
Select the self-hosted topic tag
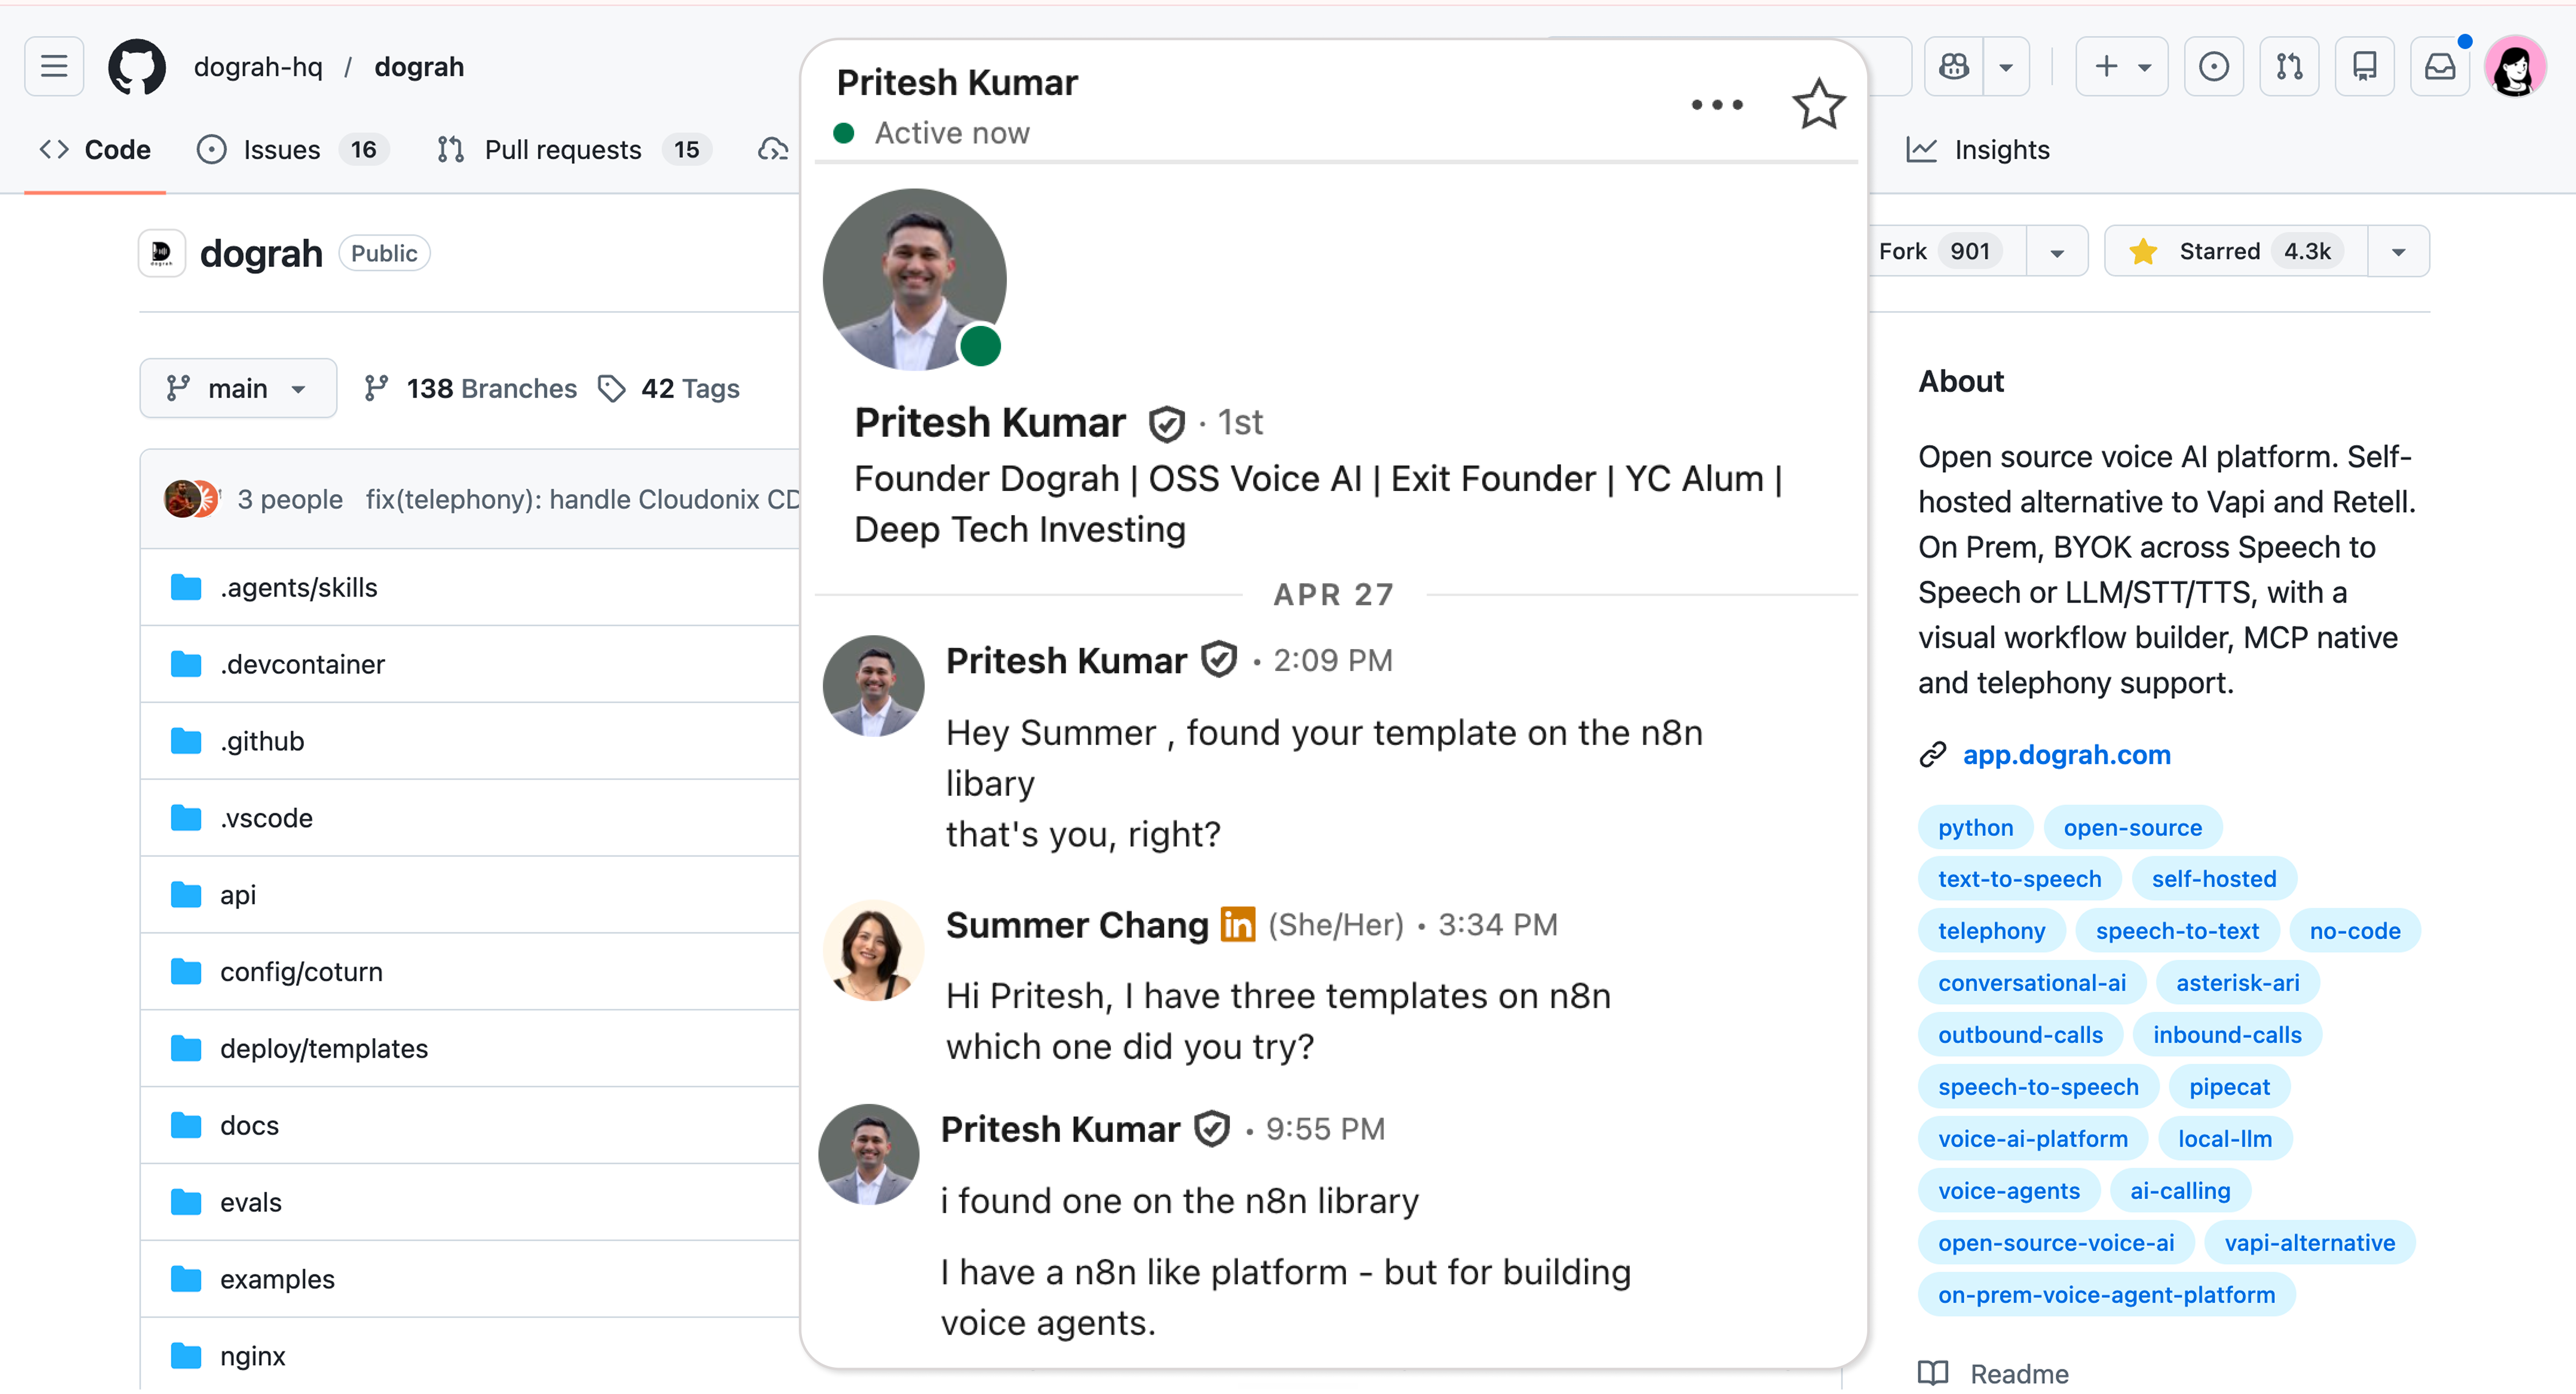(x=2213, y=879)
